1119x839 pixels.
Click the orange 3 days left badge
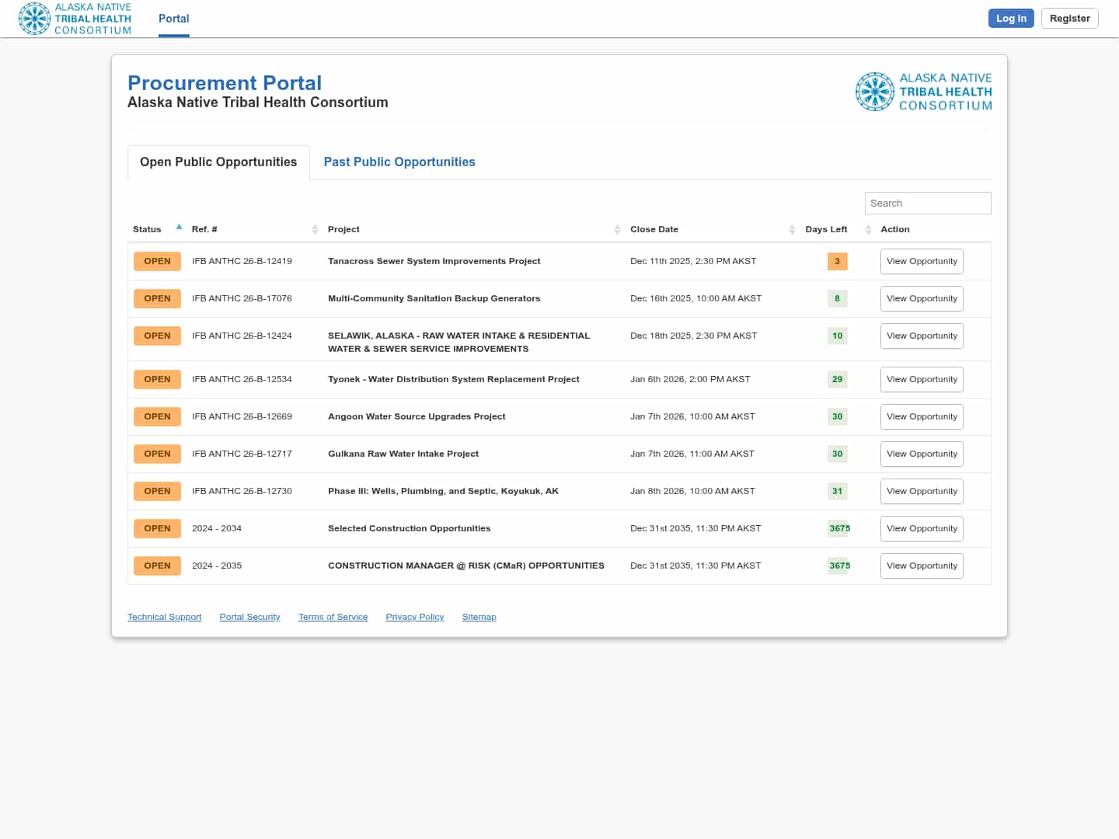[x=837, y=261]
